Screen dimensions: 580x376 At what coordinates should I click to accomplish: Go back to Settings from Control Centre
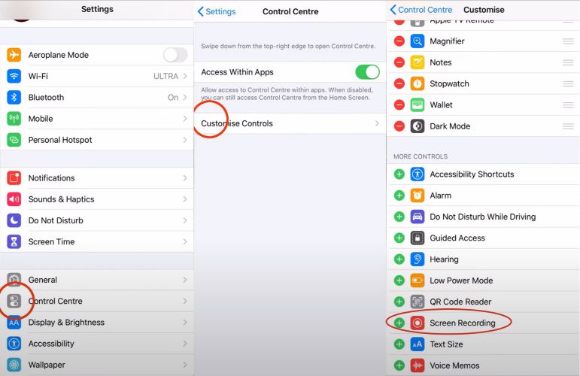pos(217,11)
